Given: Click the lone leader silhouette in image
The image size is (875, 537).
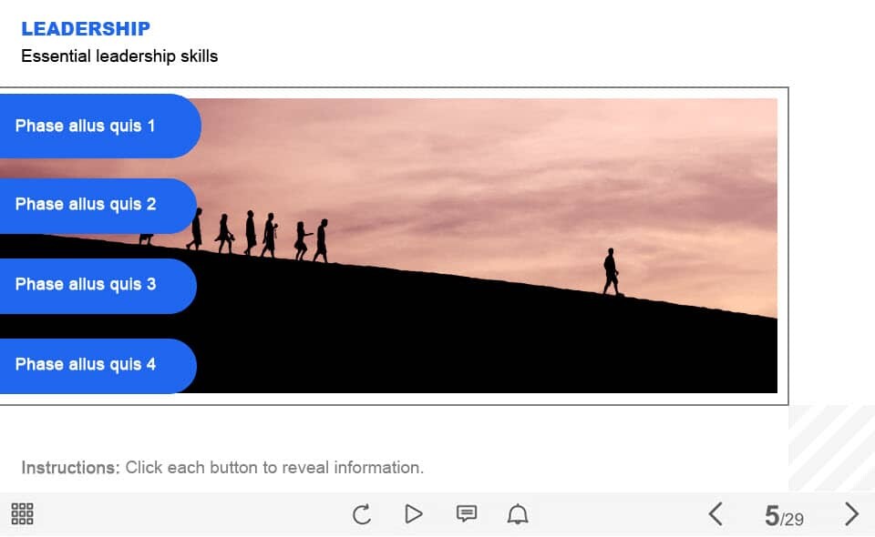Looking at the screenshot, I should (x=611, y=271).
